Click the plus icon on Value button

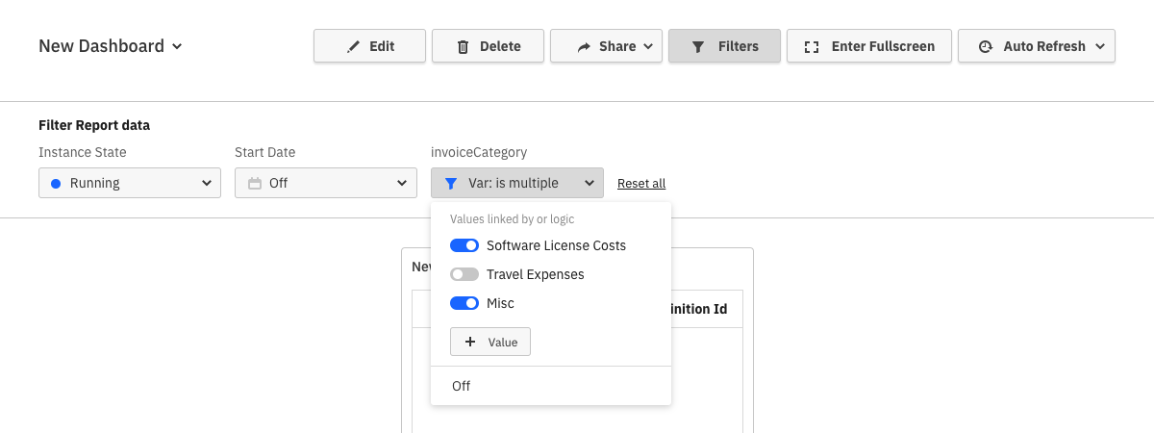(x=470, y=342)
